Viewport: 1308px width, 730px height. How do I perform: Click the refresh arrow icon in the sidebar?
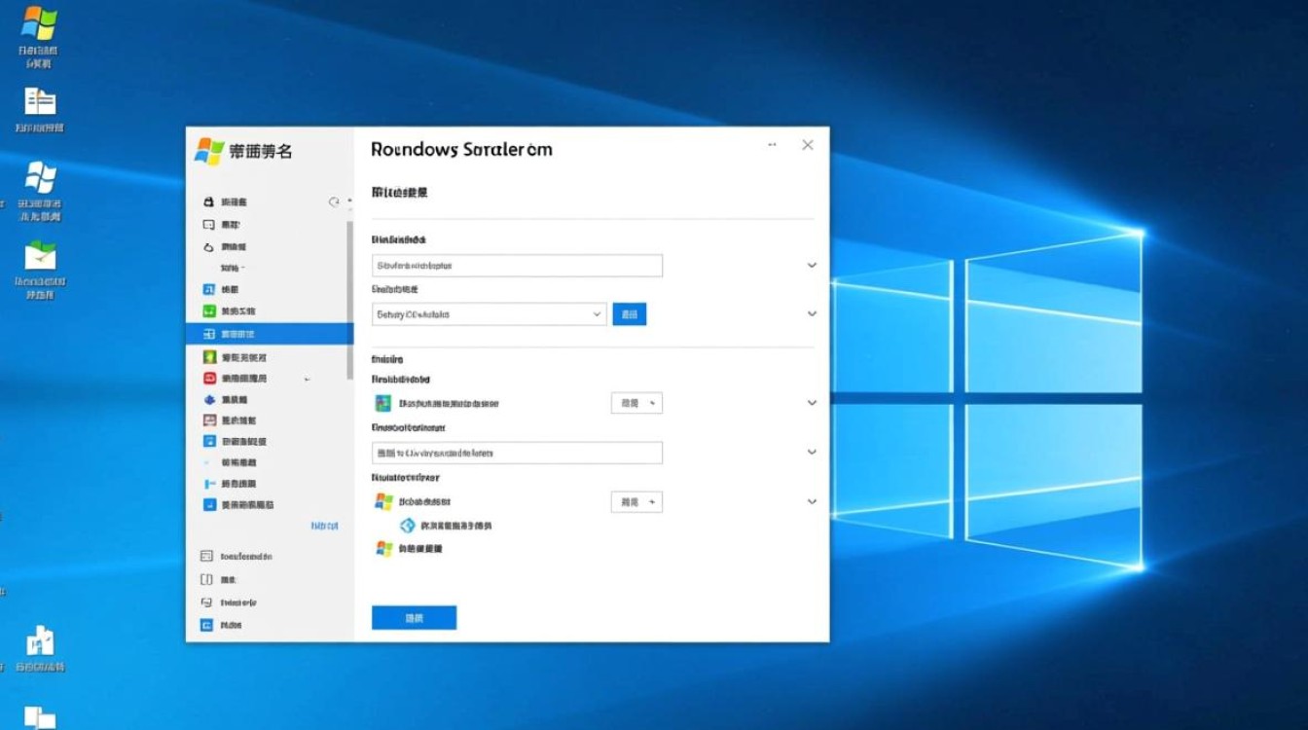334,201
